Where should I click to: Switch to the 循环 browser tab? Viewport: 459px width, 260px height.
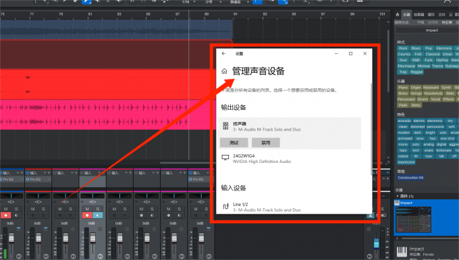coord(431,14)
